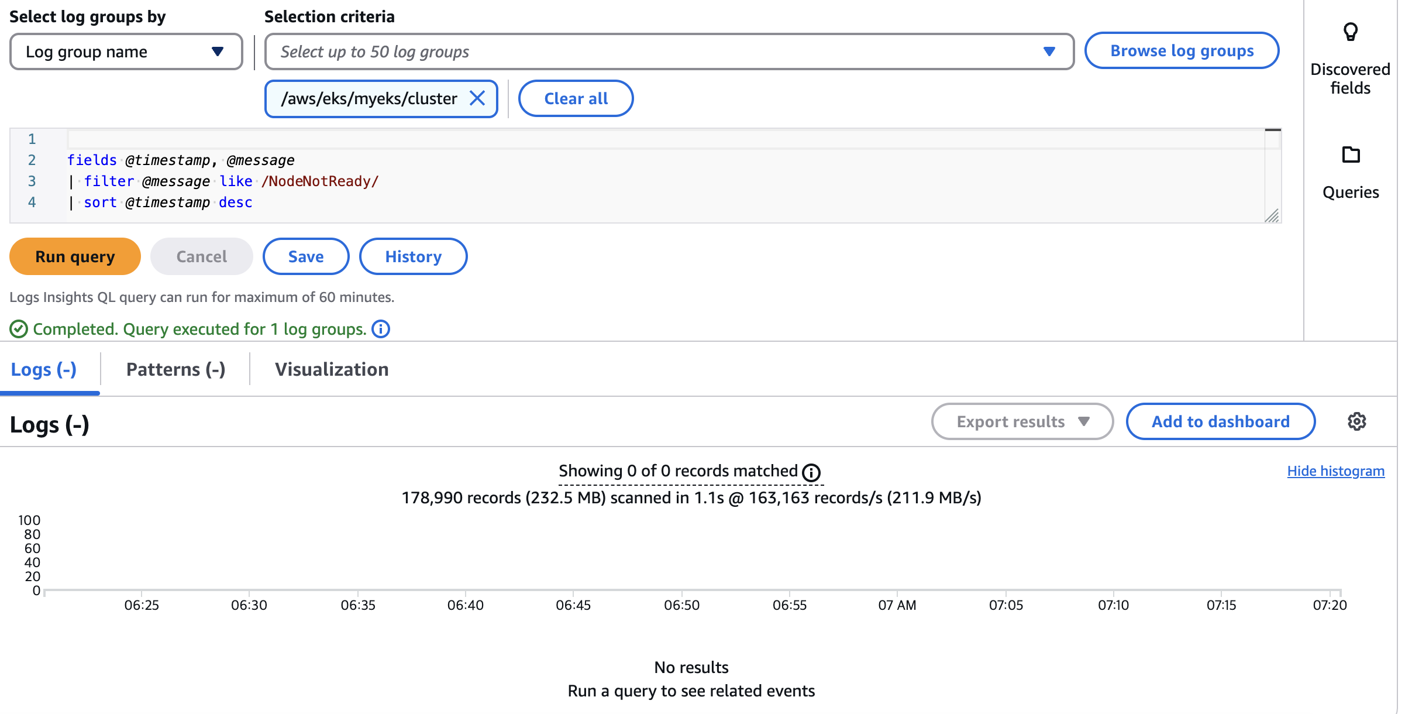Click the 07 AM histogram axis marker
Viewport: 1405px width, 714px height.
pyautogui.click(x=897, y=605)
